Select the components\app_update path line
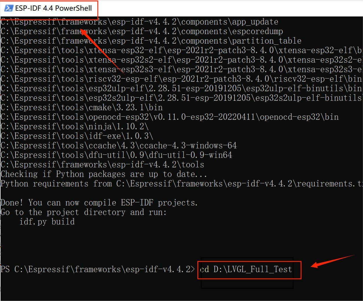Screen dimensions: 363x301 (139, 22)
